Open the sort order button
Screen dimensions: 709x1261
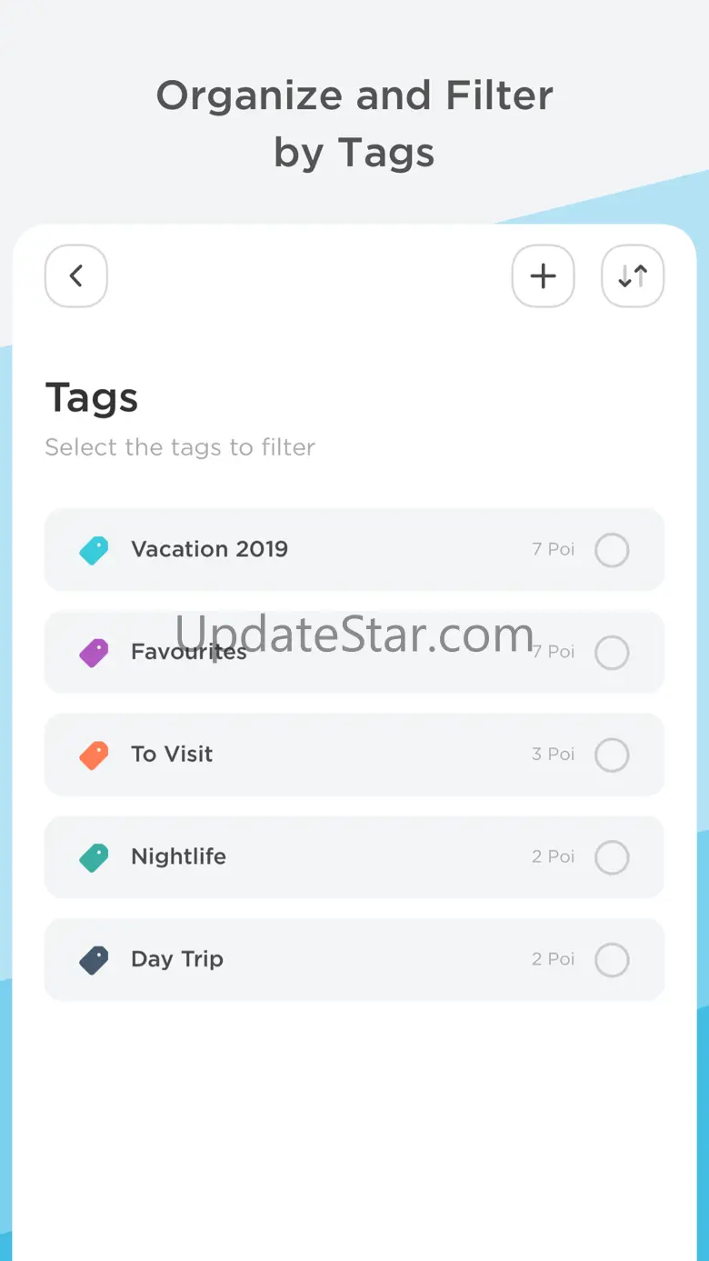point(633,275)
